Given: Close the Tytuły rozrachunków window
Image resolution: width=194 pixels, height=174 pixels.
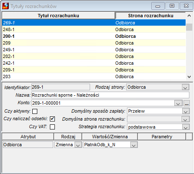Looking at the screenshot, I should [186, 6].
